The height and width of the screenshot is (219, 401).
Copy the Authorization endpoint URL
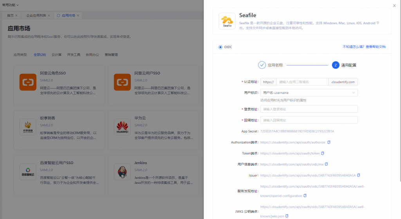tap(329, 142)
